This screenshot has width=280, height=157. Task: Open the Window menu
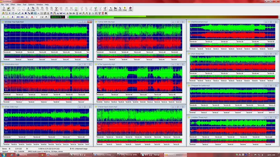[x=40, y=5]
